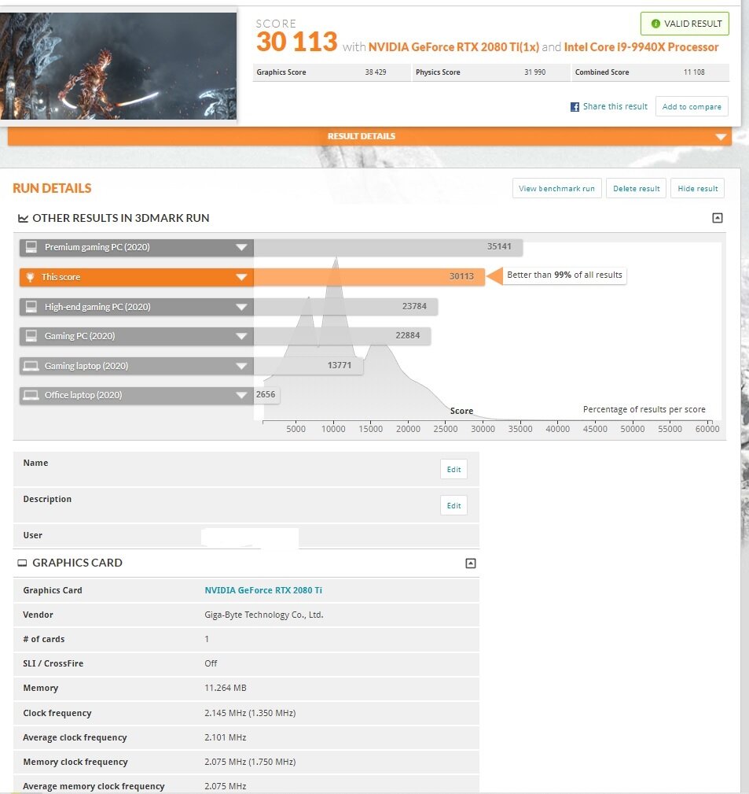Click the benchmark scene thumbnail image
The height and width of the screenshot is (794, 749).
tap(119, 66)
